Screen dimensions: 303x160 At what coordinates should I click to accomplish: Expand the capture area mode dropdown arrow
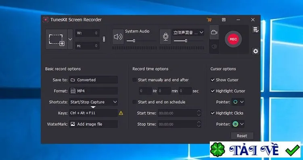70,39
